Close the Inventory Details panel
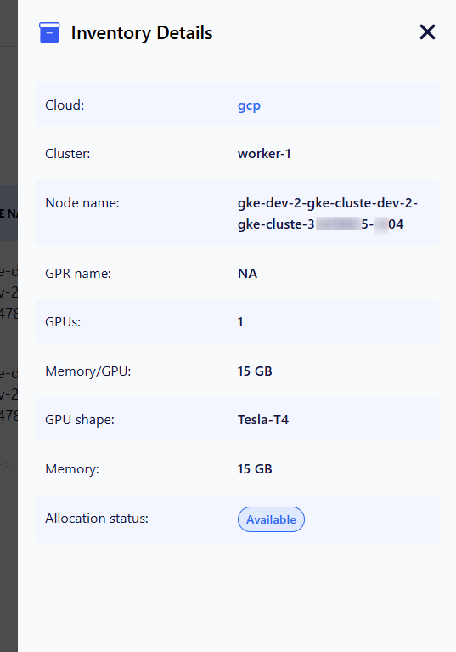This screenshot has width=456, height=652. pos(427,32)
